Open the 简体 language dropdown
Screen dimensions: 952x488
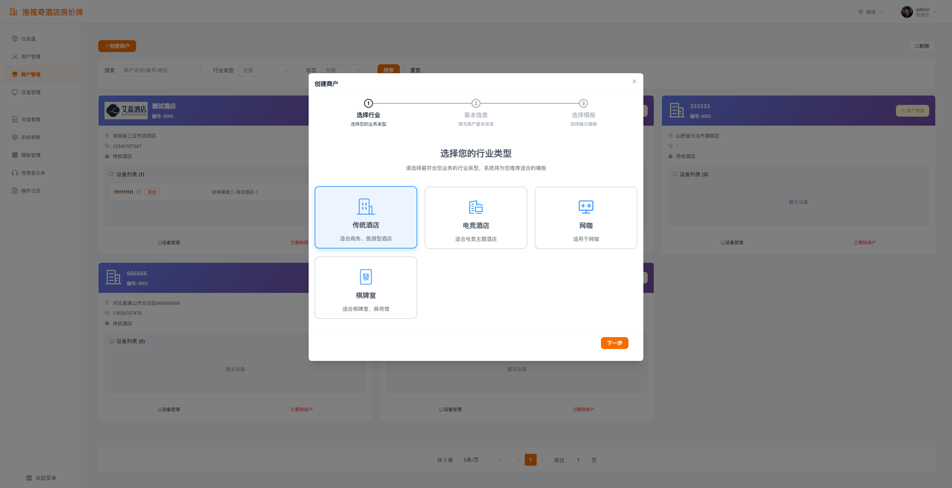871,12
